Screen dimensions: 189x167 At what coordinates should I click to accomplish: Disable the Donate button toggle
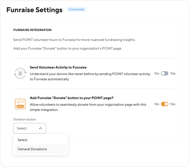[x=165, y=104]
